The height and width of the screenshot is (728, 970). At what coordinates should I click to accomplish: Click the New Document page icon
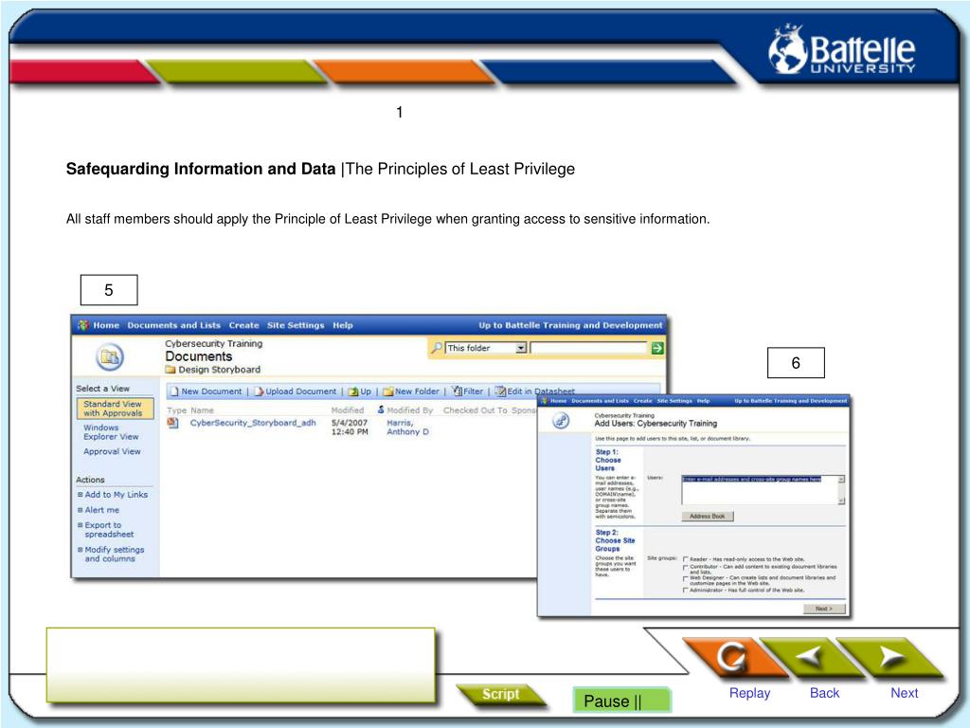(x=174, y=391)
